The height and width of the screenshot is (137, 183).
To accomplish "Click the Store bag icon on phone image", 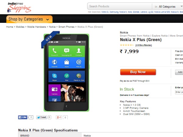I will coord(66,62).
